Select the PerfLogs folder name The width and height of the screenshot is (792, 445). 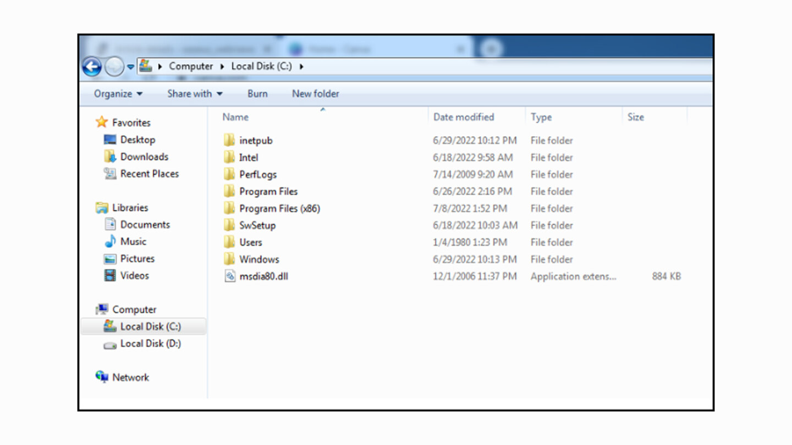tap(258, 175)
